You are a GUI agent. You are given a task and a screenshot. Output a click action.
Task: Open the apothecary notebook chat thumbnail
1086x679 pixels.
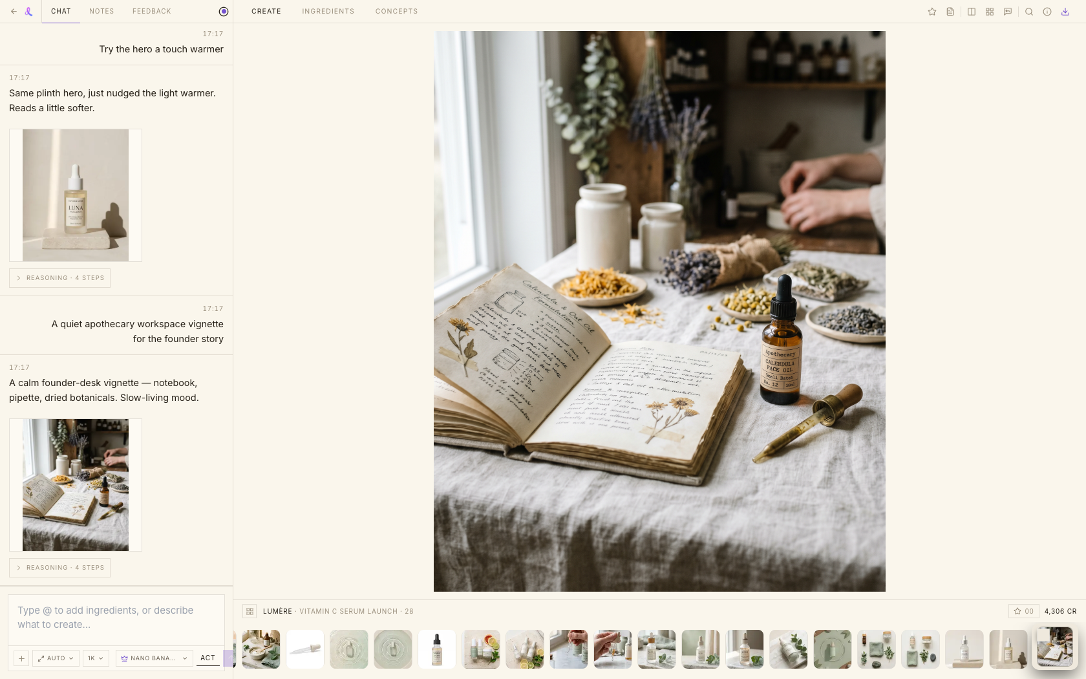[76, 485]
